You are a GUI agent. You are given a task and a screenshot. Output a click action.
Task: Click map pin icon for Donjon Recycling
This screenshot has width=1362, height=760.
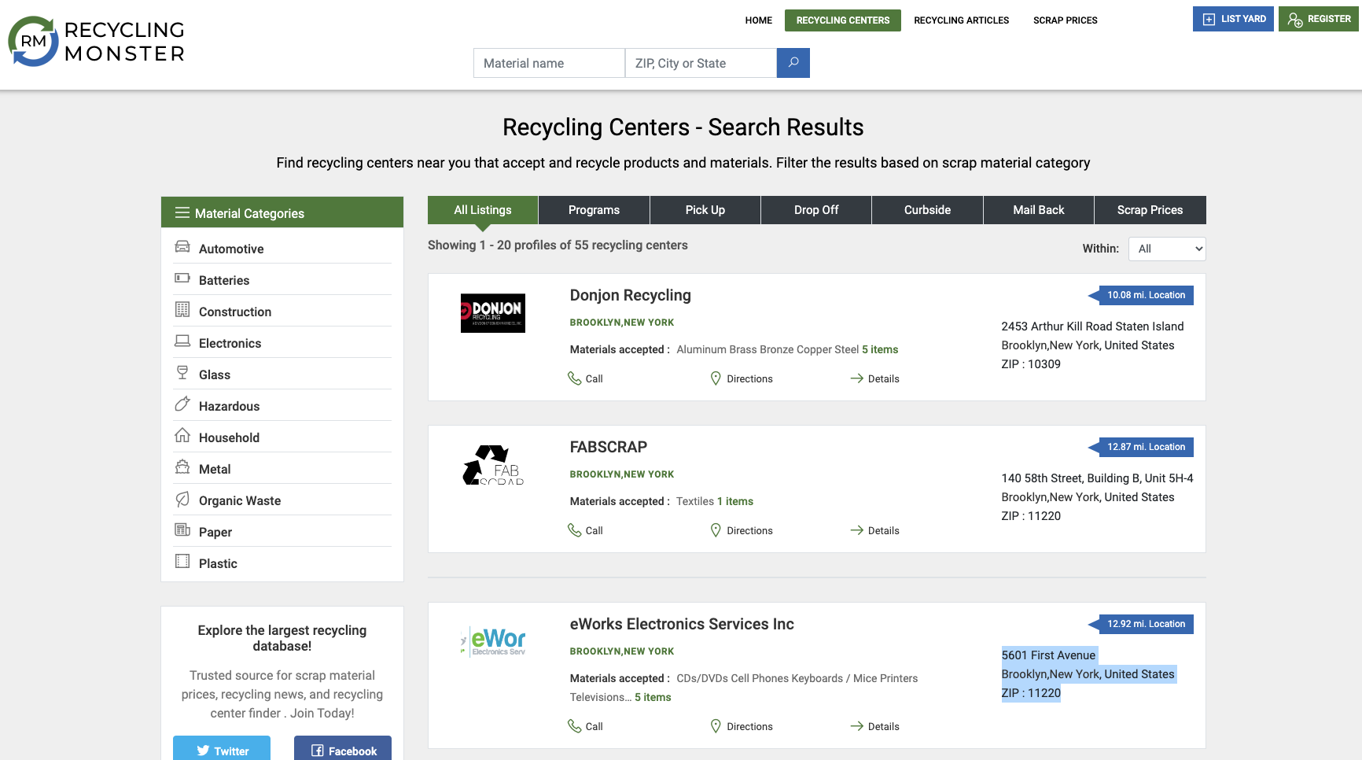click(x=716, y=378)
